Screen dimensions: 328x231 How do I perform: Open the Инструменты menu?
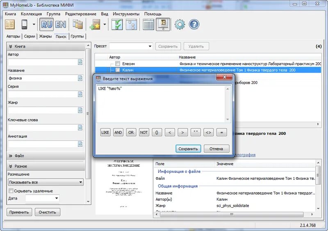pyautogui.click(x=126, y=14)
